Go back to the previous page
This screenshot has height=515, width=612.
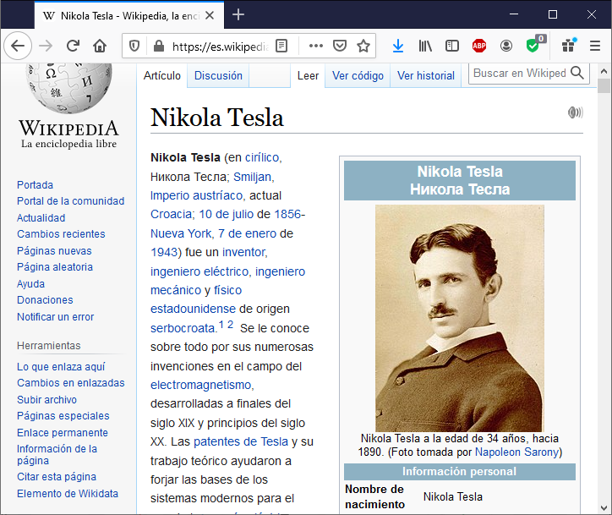pyautogui.click(x=18, y=46)
